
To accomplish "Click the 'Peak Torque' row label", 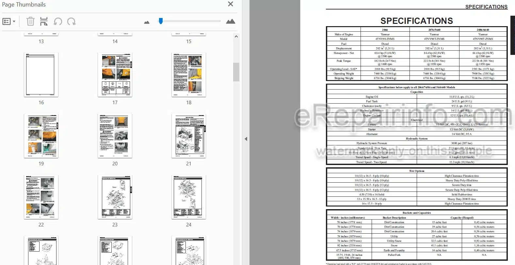I will click(344, 61).
